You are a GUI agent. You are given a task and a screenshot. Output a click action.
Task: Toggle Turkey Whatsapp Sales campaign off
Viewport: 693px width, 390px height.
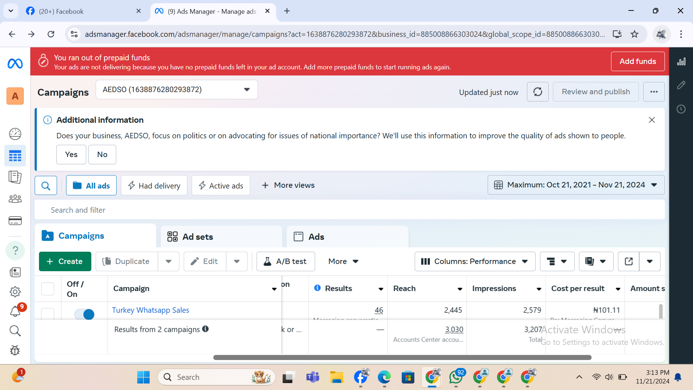(84, 314)
